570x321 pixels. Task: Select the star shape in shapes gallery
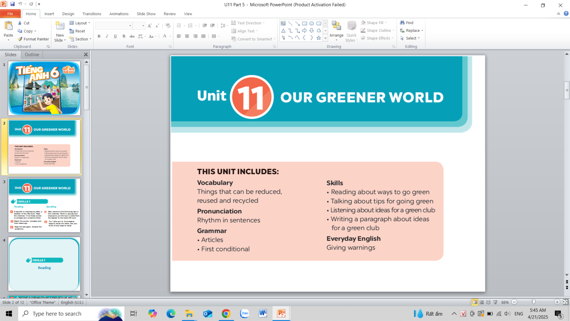[319, 38]
